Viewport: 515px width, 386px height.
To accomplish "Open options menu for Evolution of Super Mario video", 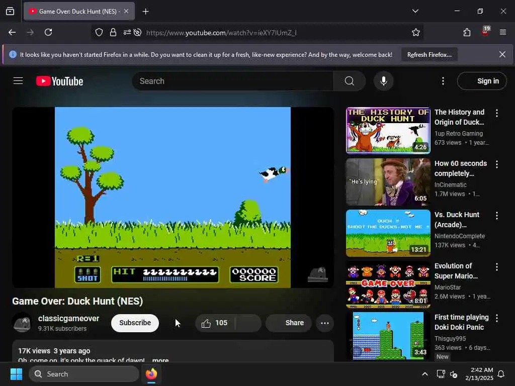I will click(x=496, y=267).
